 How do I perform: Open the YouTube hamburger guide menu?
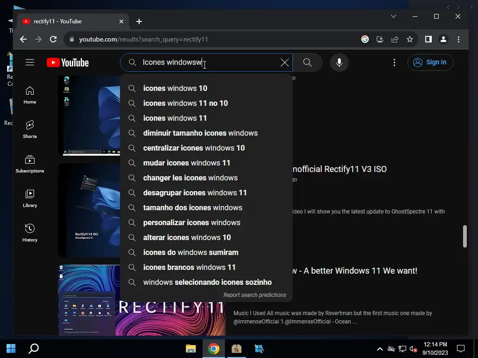30,62
